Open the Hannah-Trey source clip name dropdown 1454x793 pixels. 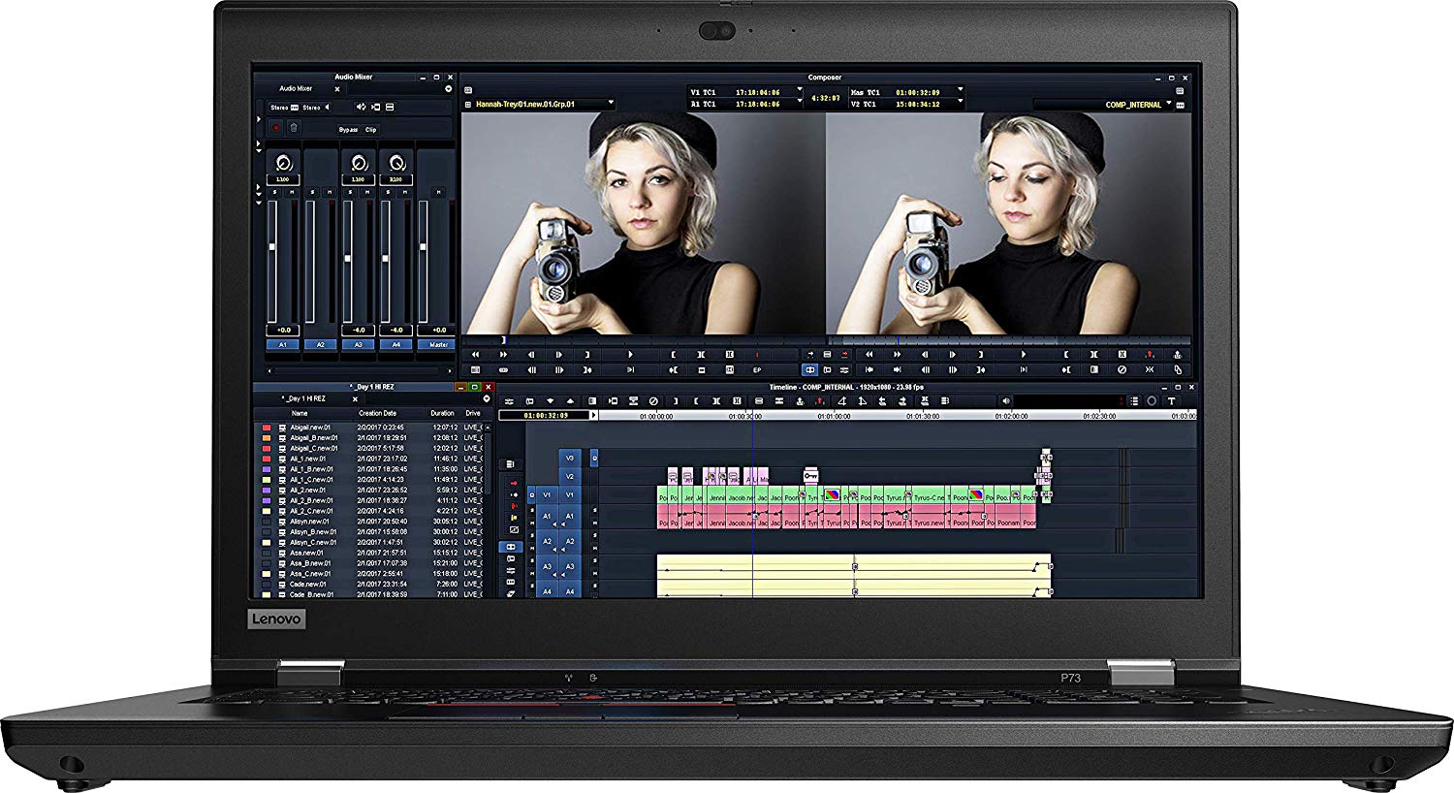pyautogui.click(x=611, y=104)
